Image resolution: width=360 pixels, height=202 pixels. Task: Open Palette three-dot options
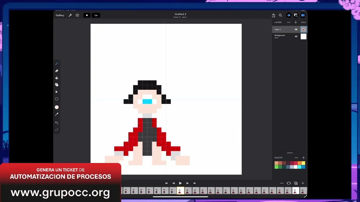coord(296,158)
